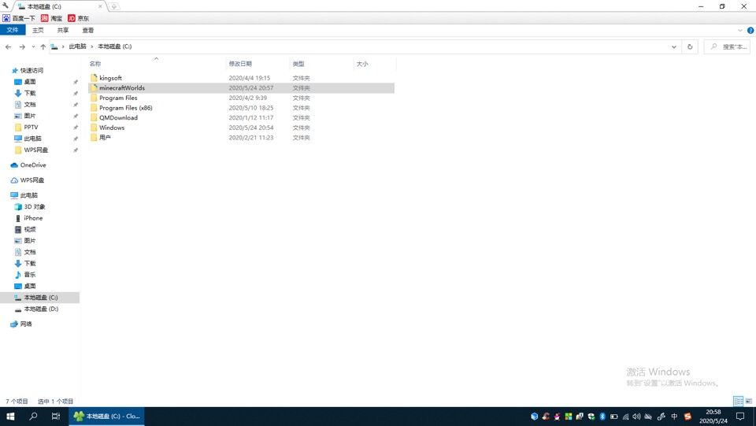Click 快速访问 in navigation pane
This screenshot has height=426, width=756.
31,70
